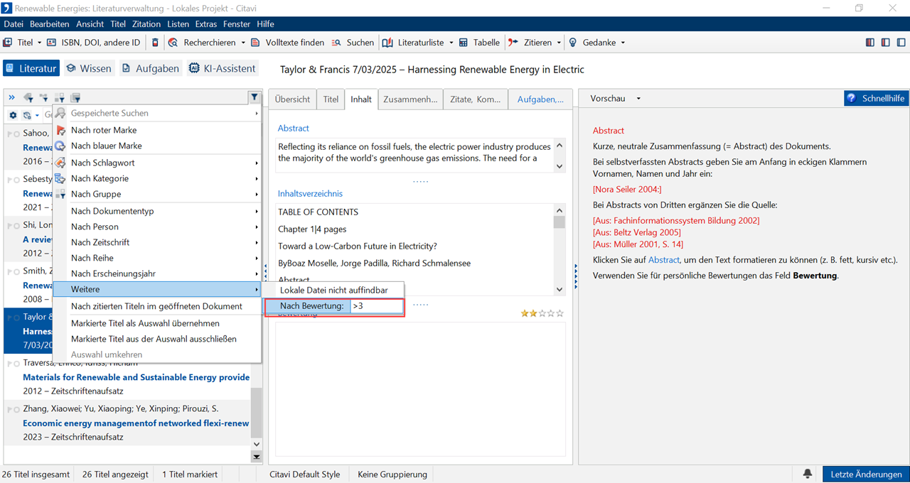Click the Nach Bewertung input field
The width and height of the screenshot is (910, 483).
pos(375,306)
